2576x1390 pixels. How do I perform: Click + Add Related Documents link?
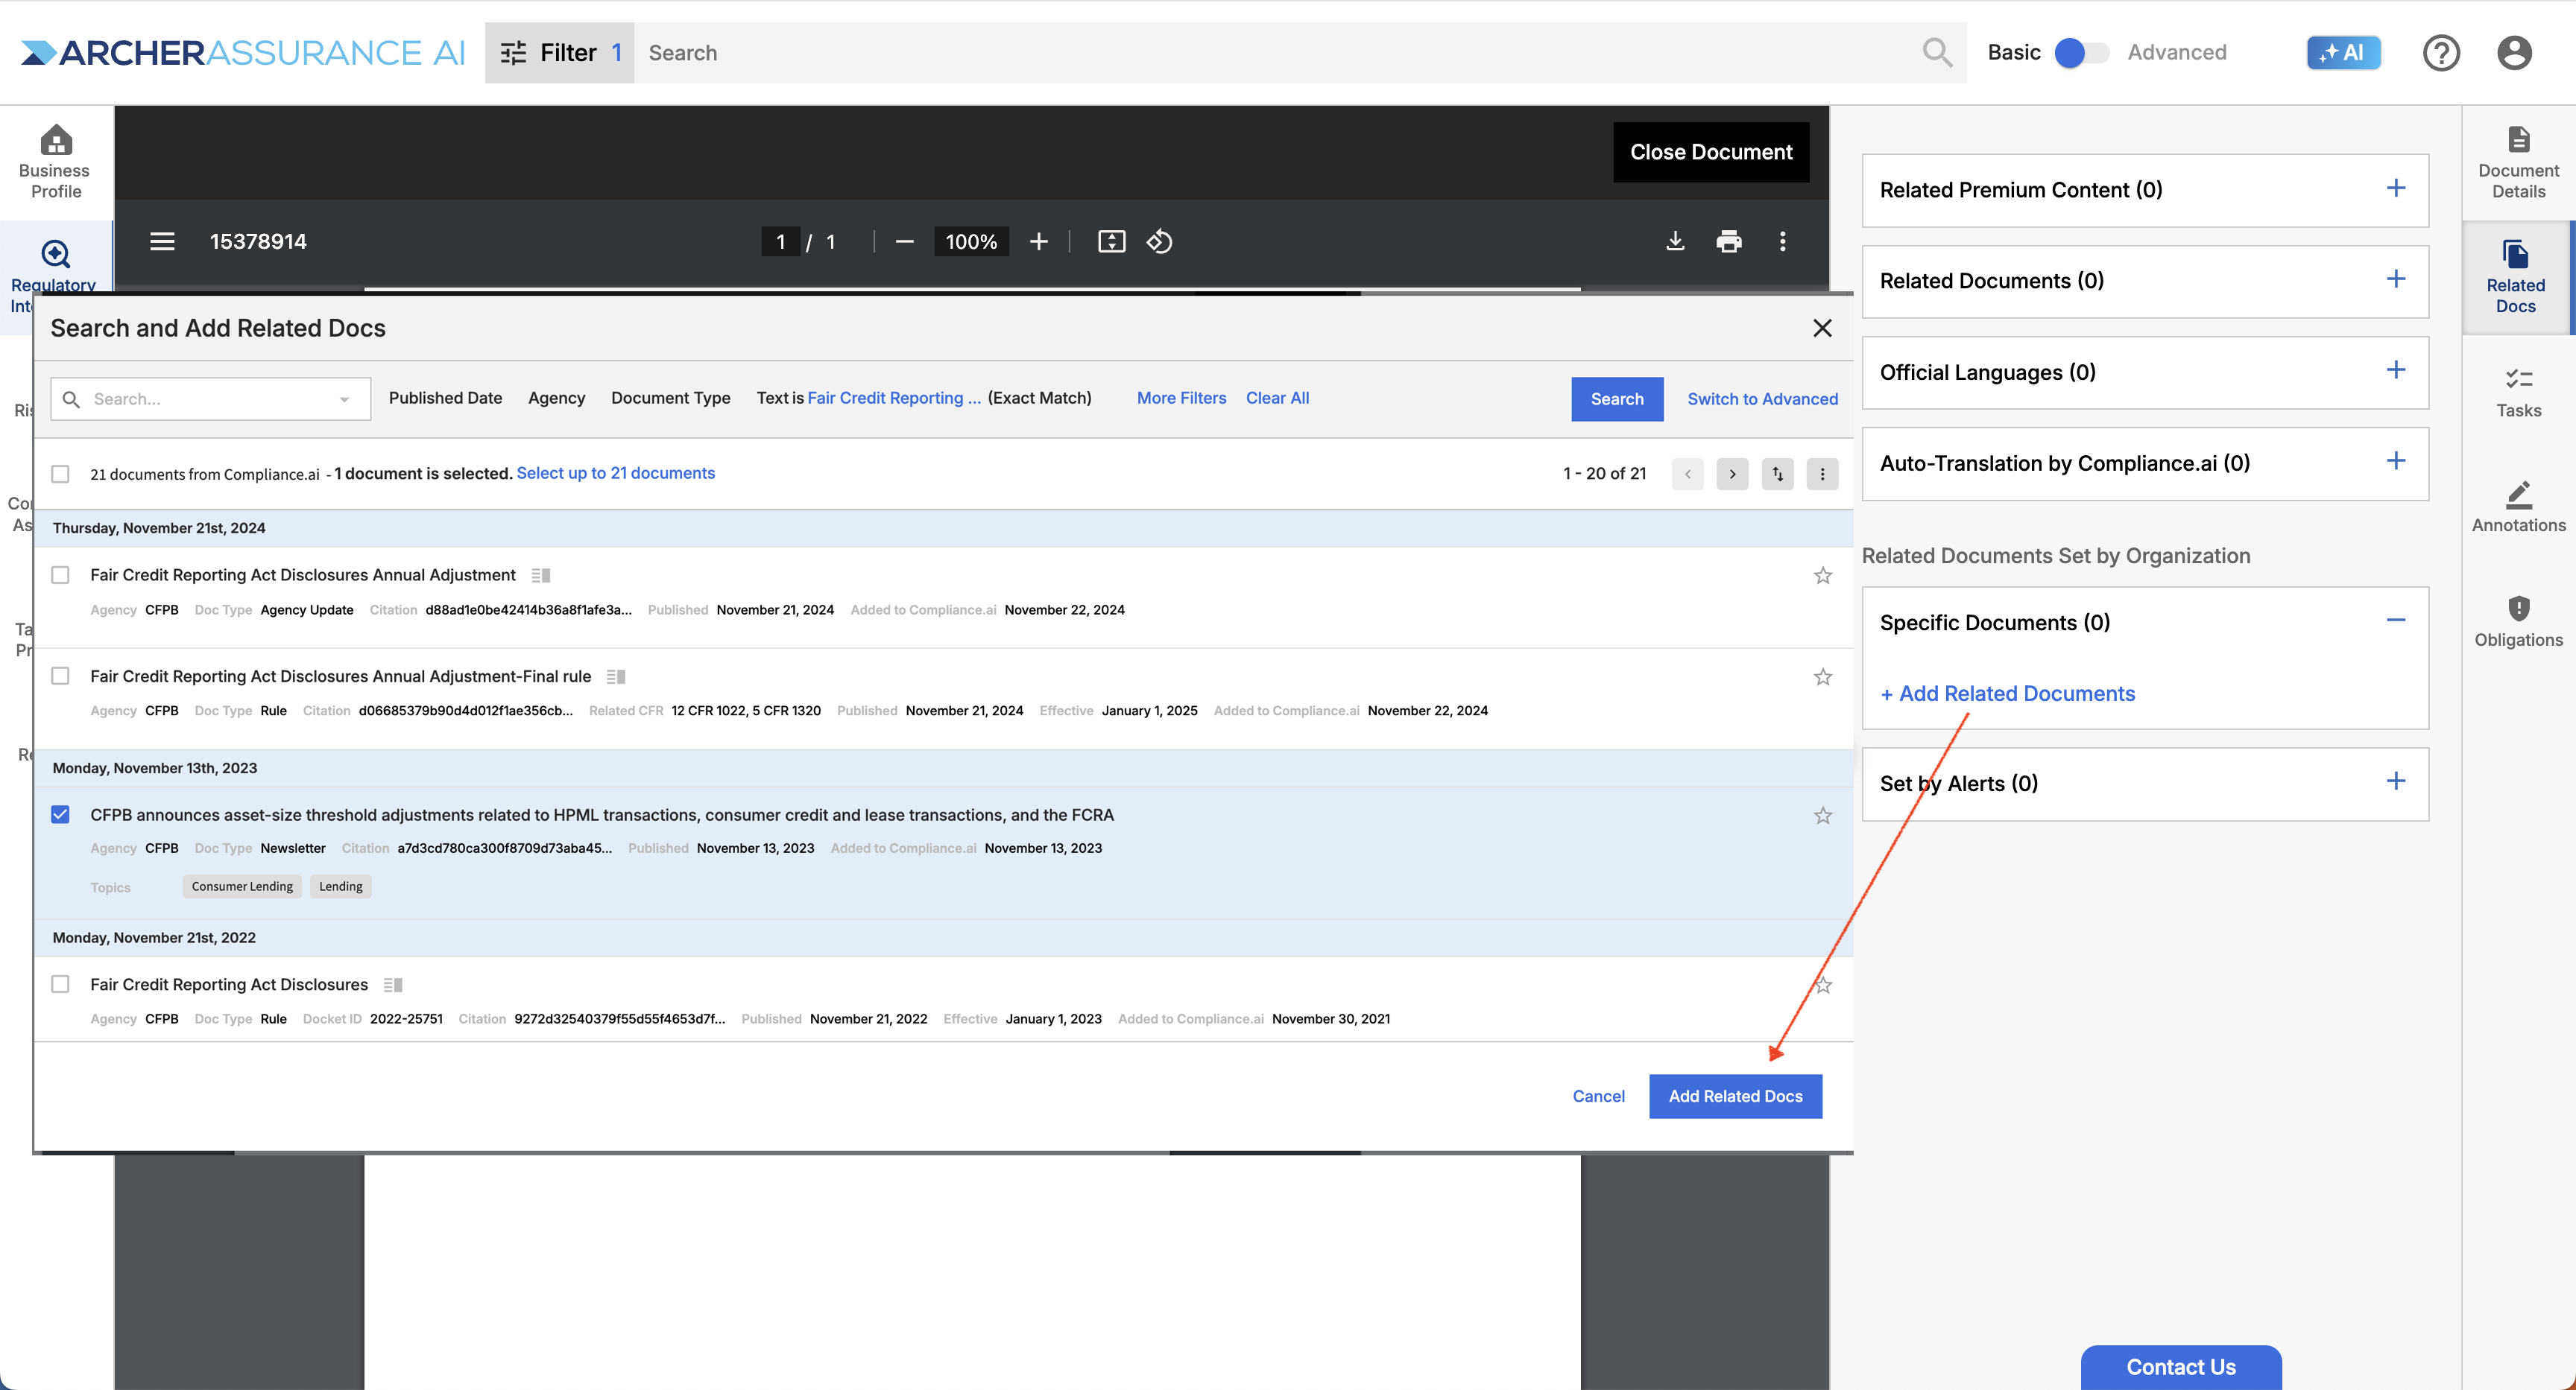[2007, 694]
